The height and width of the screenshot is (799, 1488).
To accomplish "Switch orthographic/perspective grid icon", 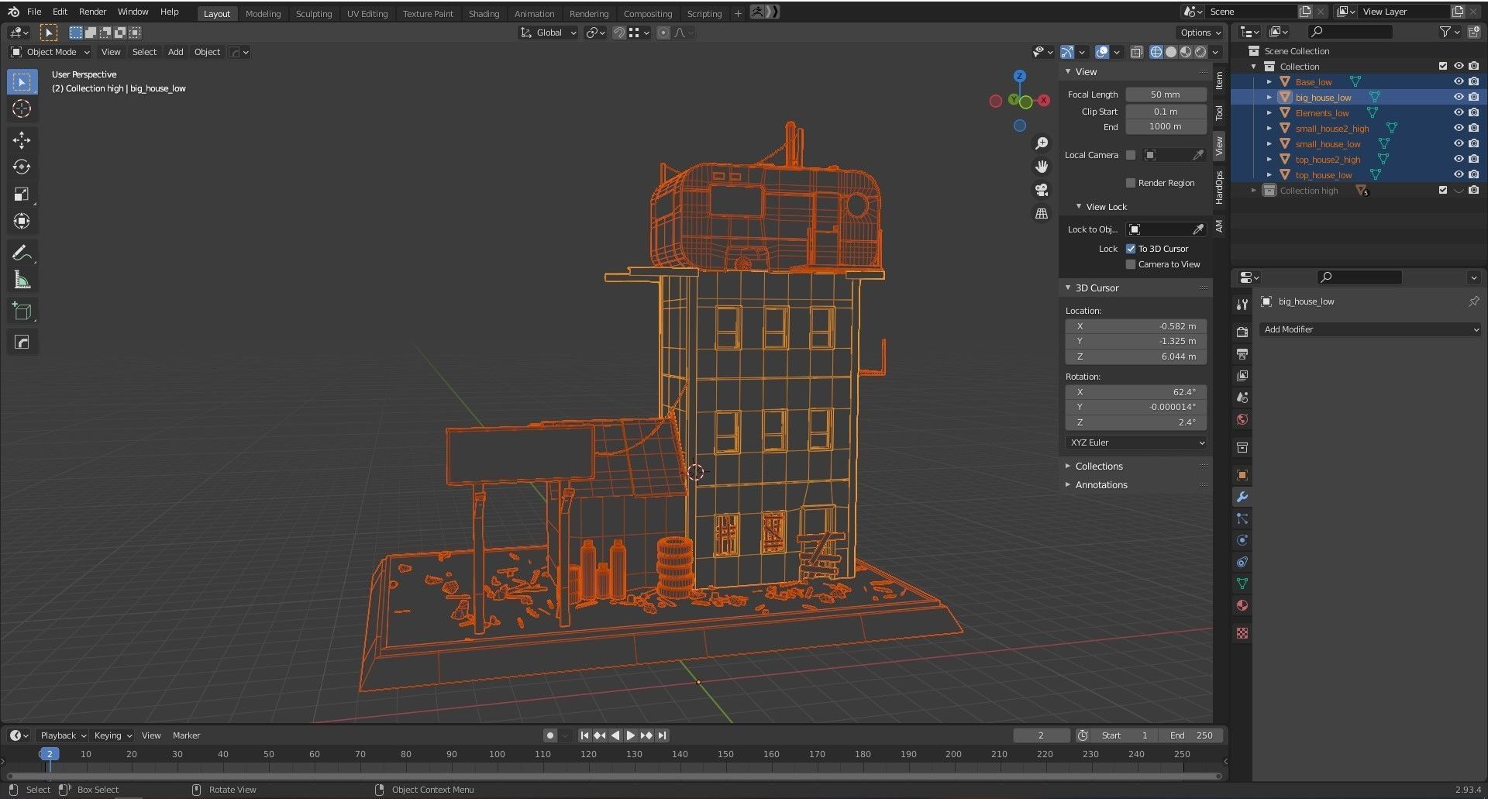I will click(1042, 213).
